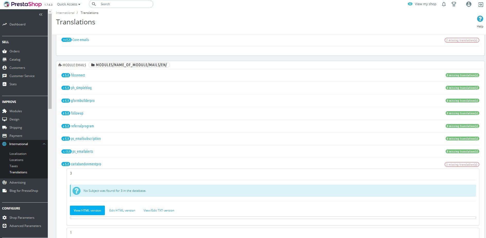Screen dimensions: 486x238
Task: Expand the Core emails group
Action: 81,40
